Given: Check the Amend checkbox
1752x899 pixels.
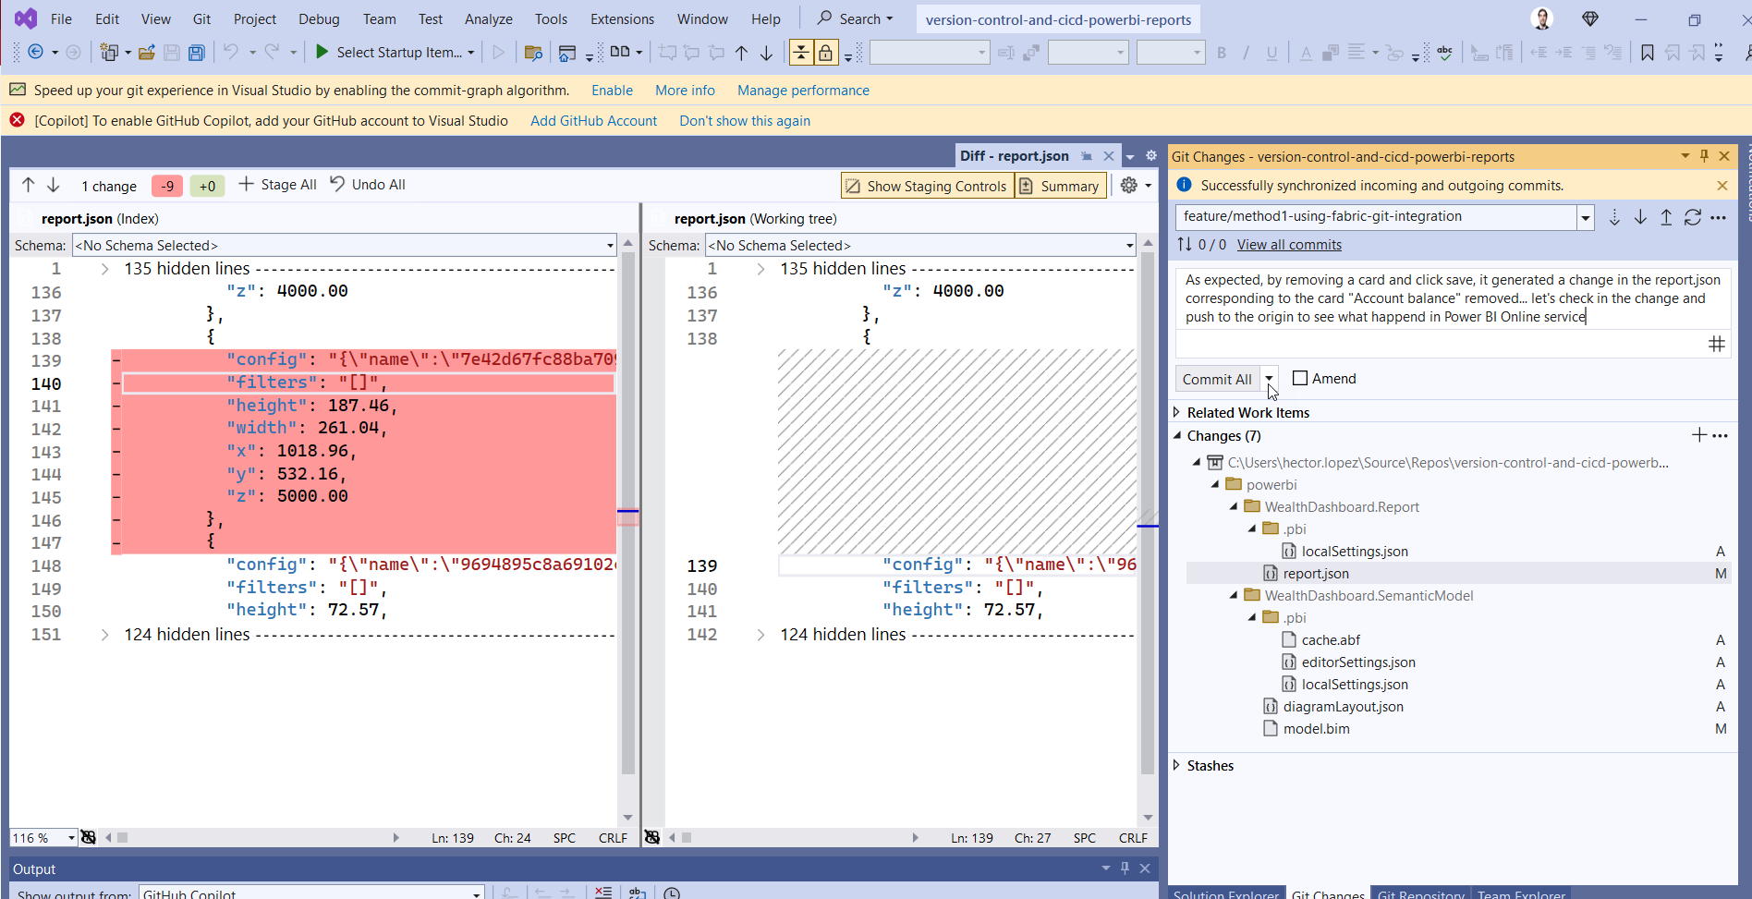Looking at the screenshot, I should [1300, 378].
